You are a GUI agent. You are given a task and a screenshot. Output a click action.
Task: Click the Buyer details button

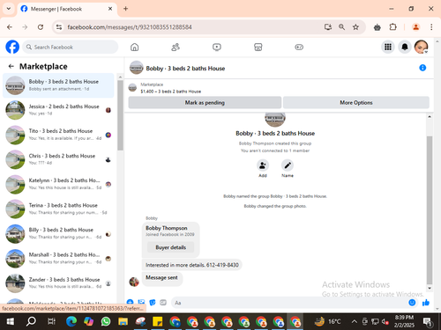click(x=171, y=247)
